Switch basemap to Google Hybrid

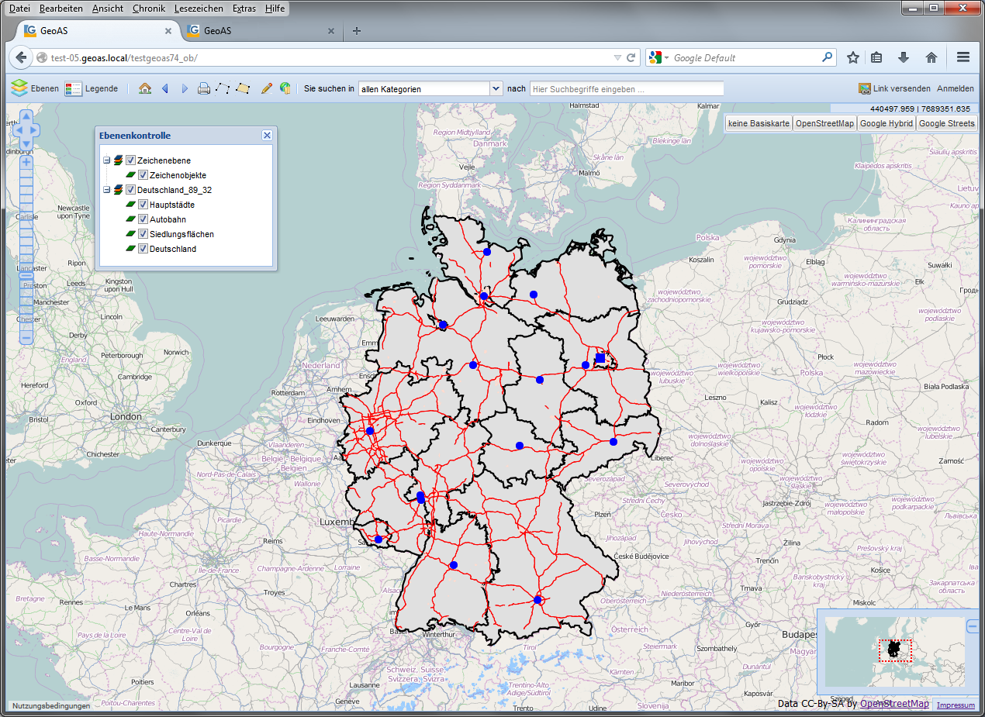click(x=886, y=123)
